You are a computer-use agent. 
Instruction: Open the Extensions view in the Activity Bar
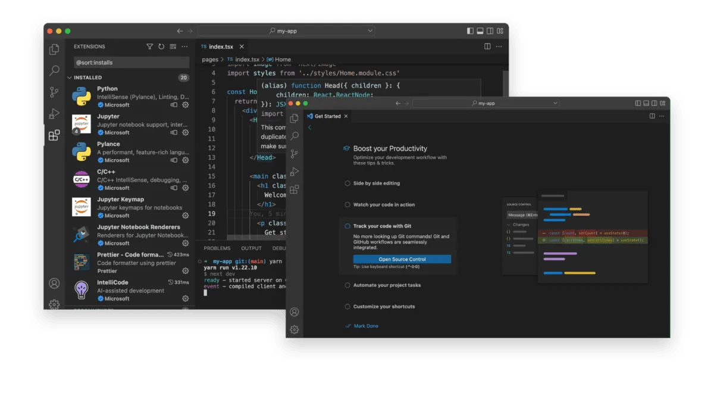click(54, 135)
